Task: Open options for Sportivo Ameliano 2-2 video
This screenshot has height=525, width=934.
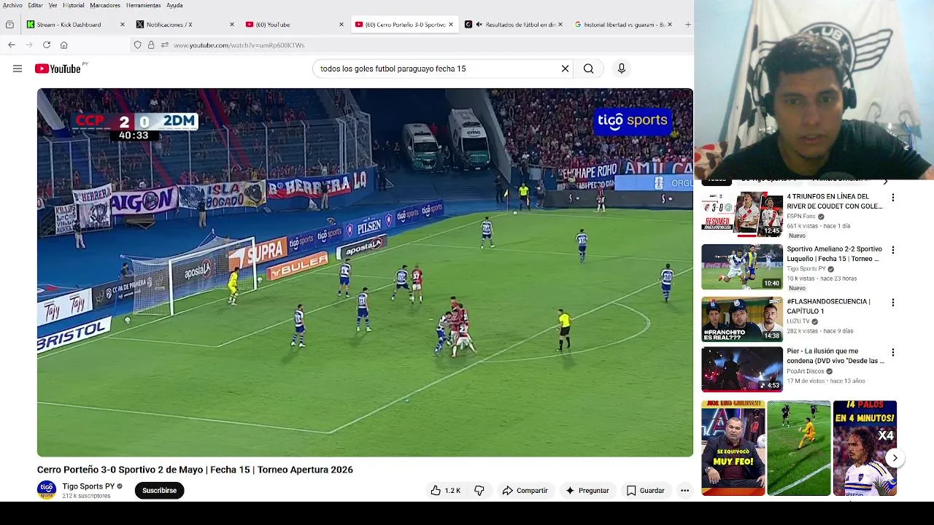Action: 892,250
